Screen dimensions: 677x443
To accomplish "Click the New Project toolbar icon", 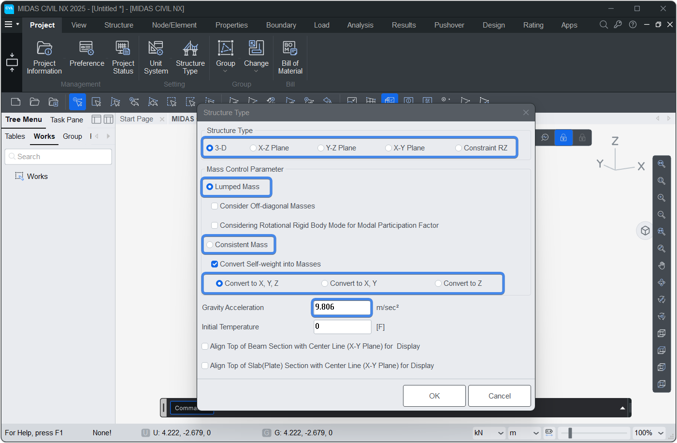I will [15, 102].
